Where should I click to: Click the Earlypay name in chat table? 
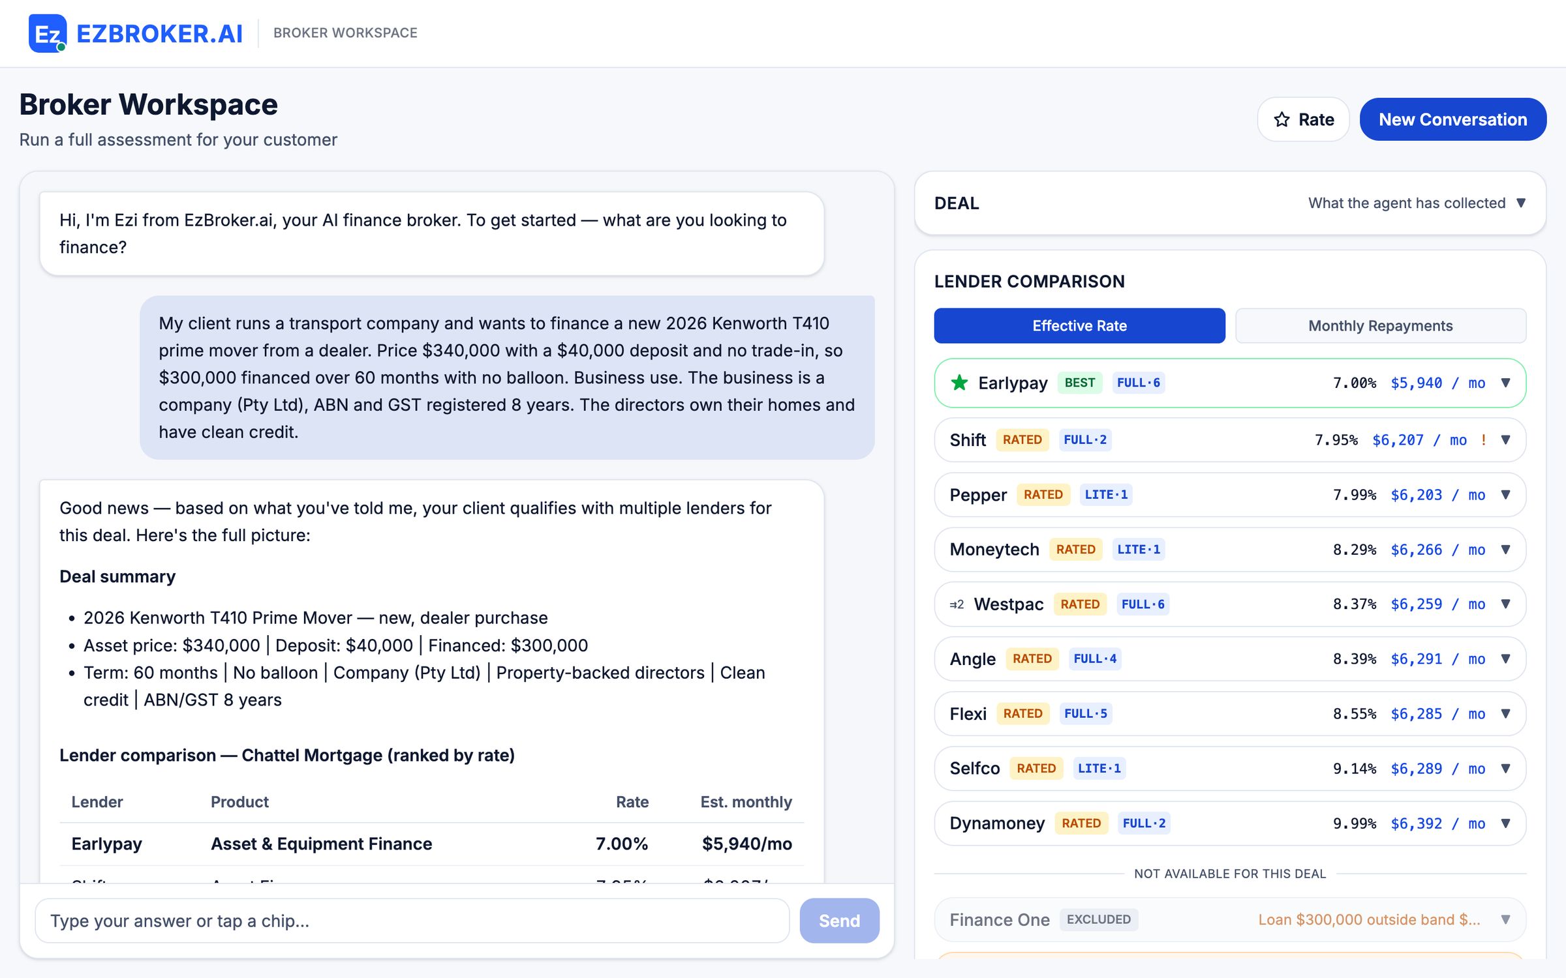(106, 844)
